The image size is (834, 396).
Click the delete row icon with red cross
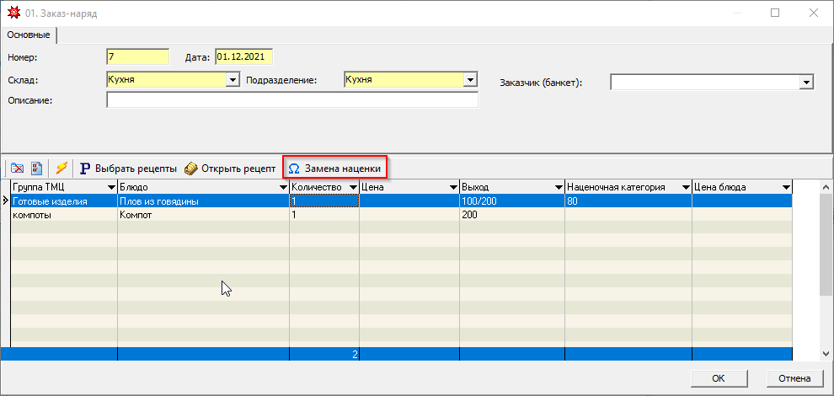click(x=18, y=169)
